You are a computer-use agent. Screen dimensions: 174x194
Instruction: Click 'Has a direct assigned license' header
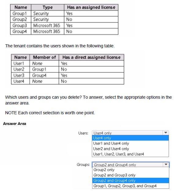pyautogui.click(x=91, y=57)
